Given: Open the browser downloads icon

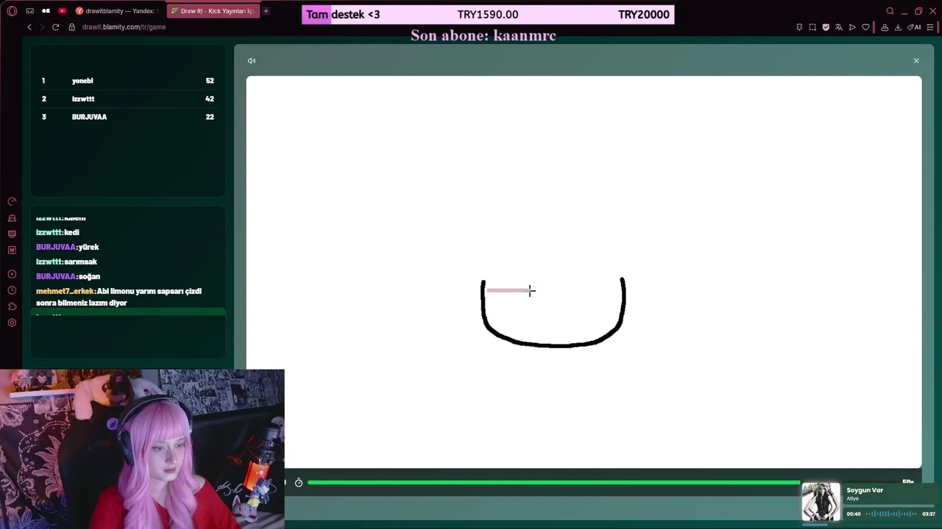Looking at the screenshot, I should (x=898, y=27).
